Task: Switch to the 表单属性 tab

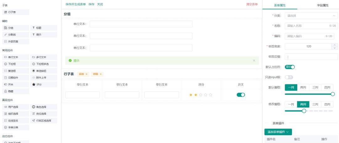Action: point(280,6)
